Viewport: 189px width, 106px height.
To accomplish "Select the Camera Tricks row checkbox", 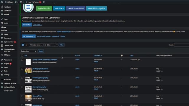I will pos(22,96).
